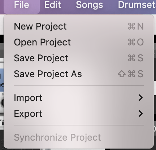
Task: Open the Songs menu
Action: [90, 5]
